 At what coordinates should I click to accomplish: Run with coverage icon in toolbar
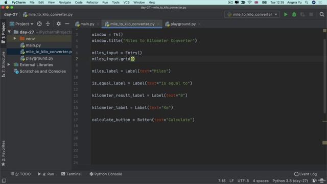pyautogui.click(x=302, y=14)
